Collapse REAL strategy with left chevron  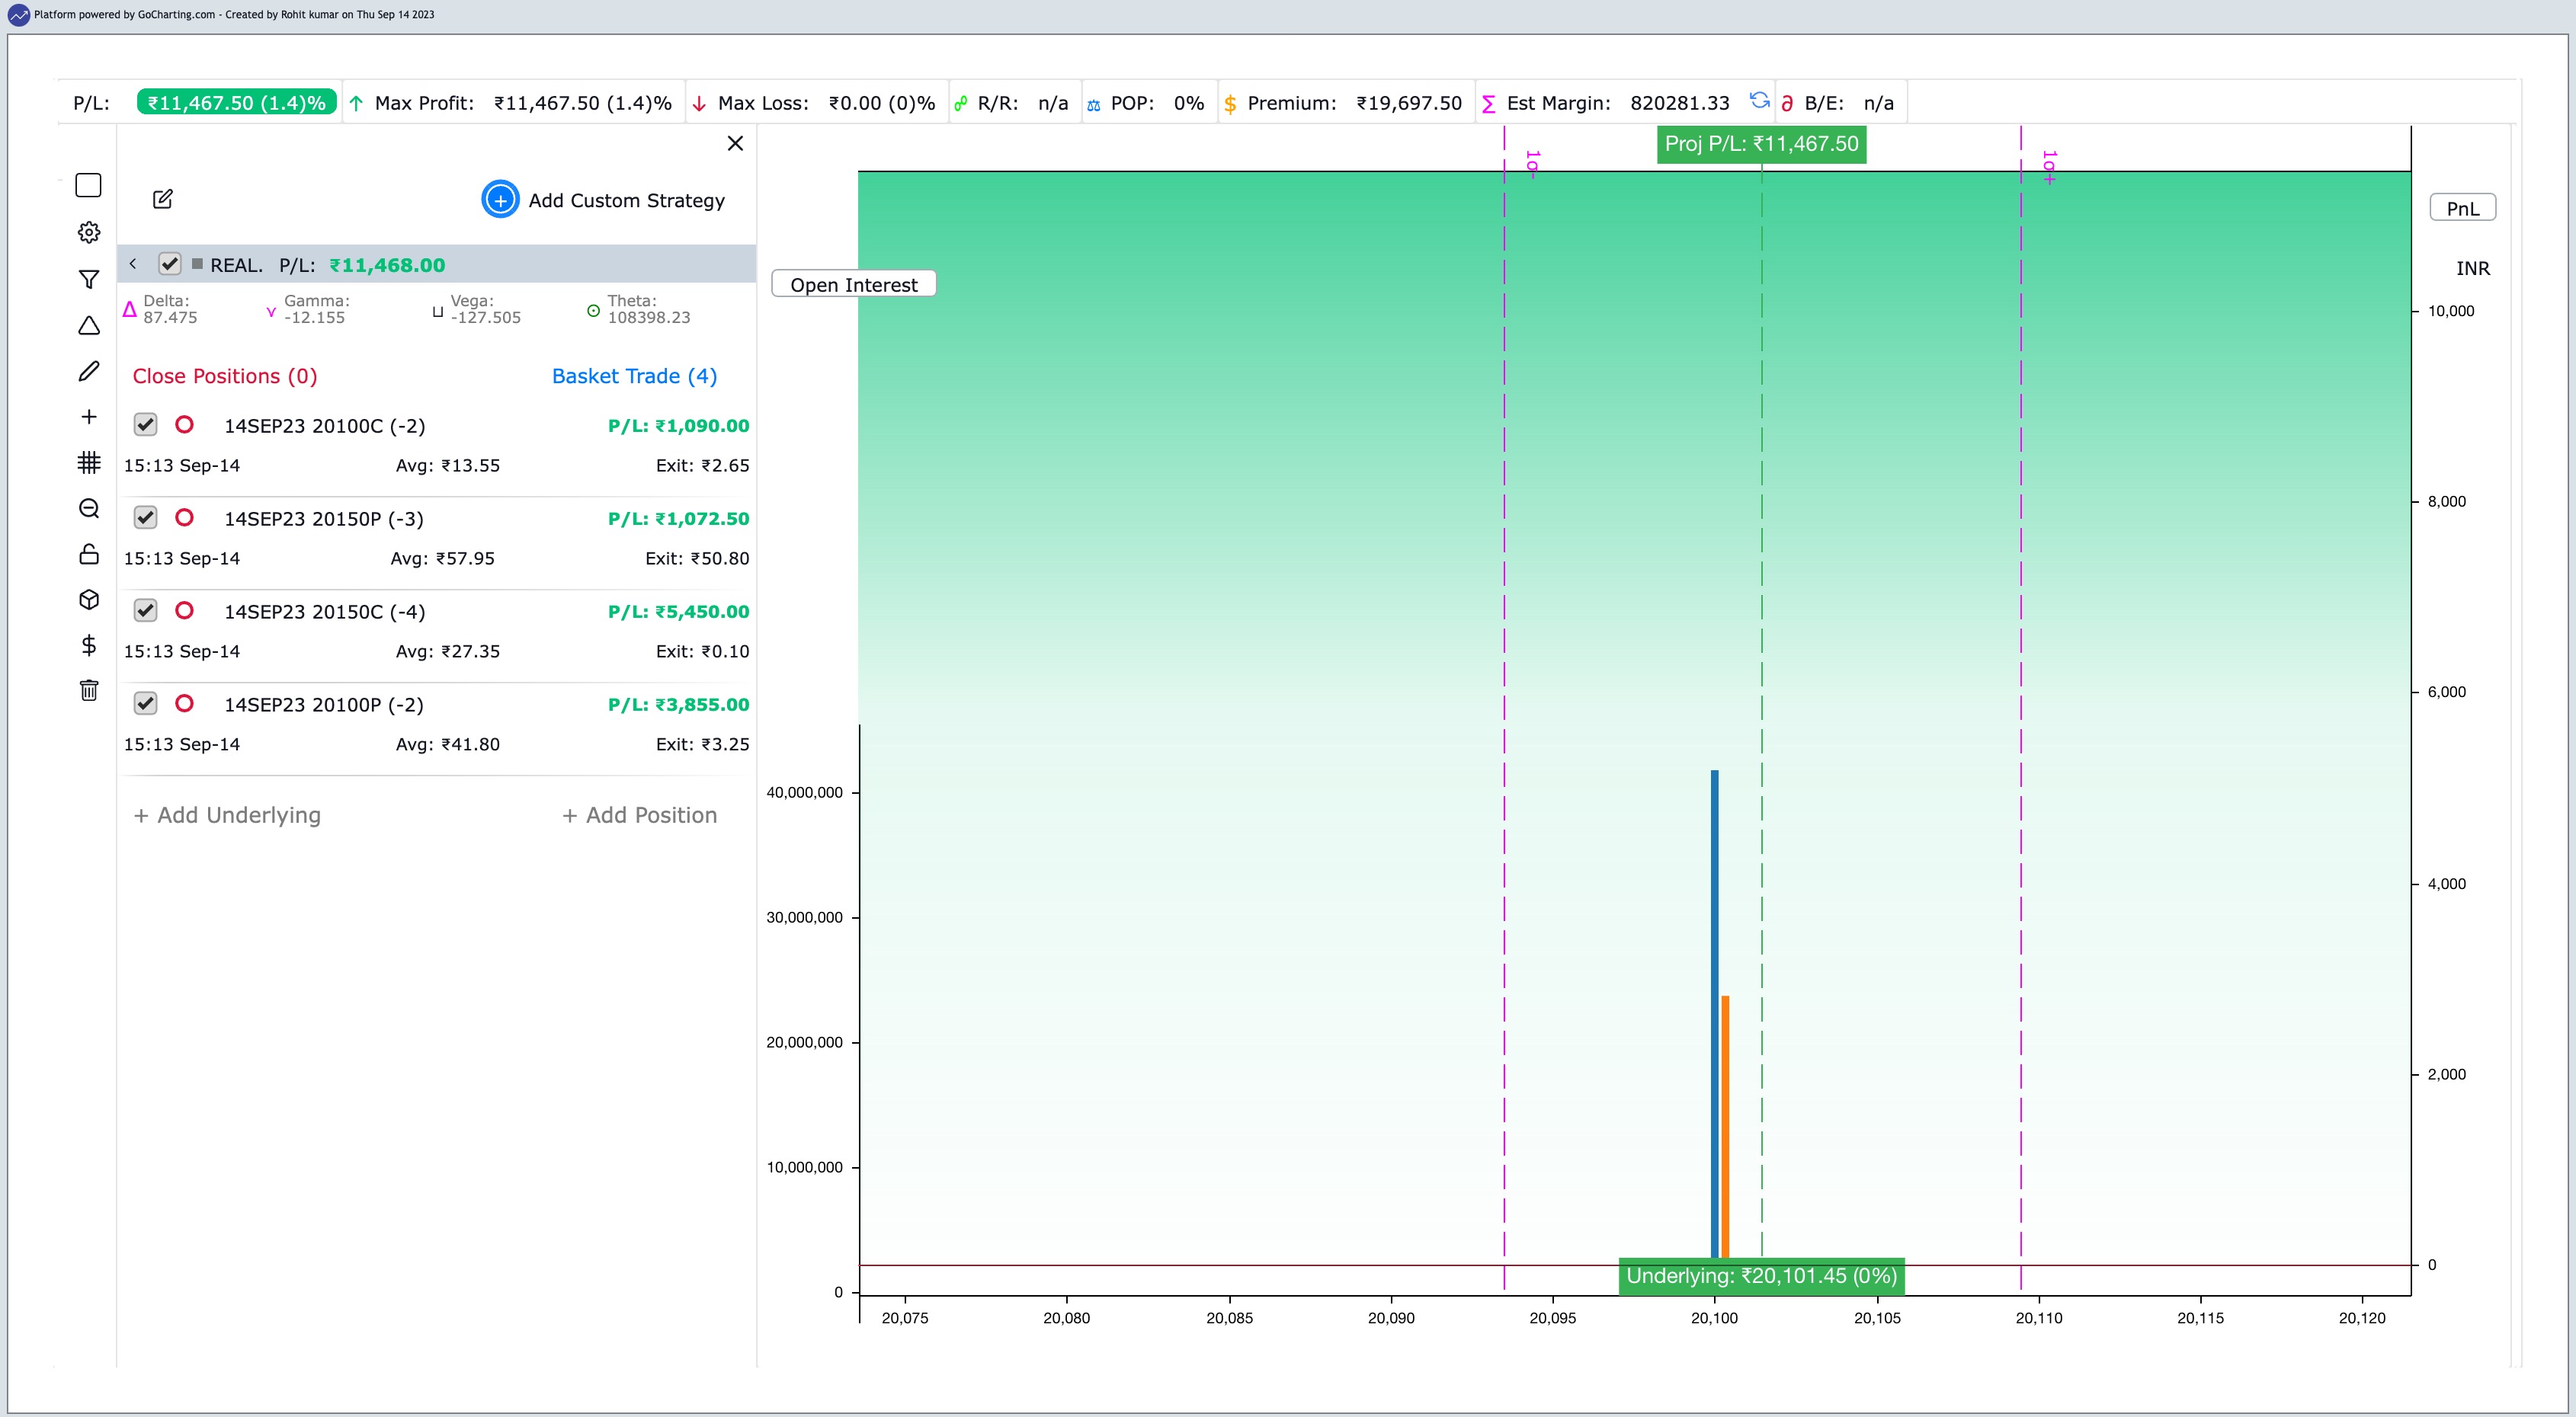click(x=133, y=264)
